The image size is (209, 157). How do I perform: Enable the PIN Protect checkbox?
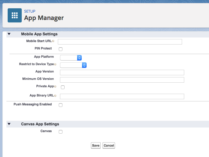[x=61, y=49]
